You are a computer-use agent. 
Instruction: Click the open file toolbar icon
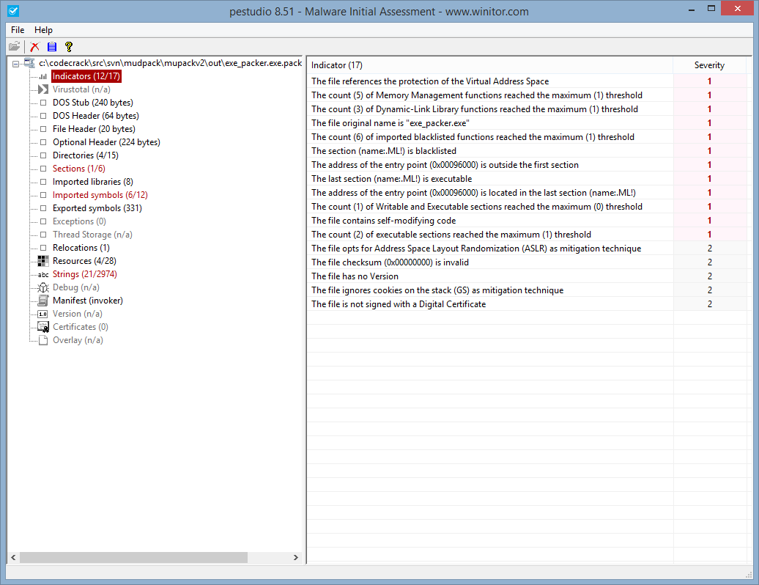point(15,46)
